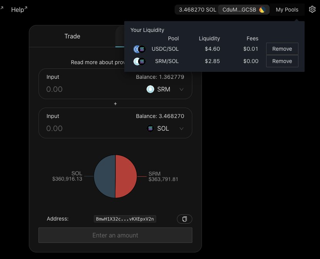Screen dimensions: 320x259
Task: Click the SRM/SOL pool name
Action: point(167,61)
